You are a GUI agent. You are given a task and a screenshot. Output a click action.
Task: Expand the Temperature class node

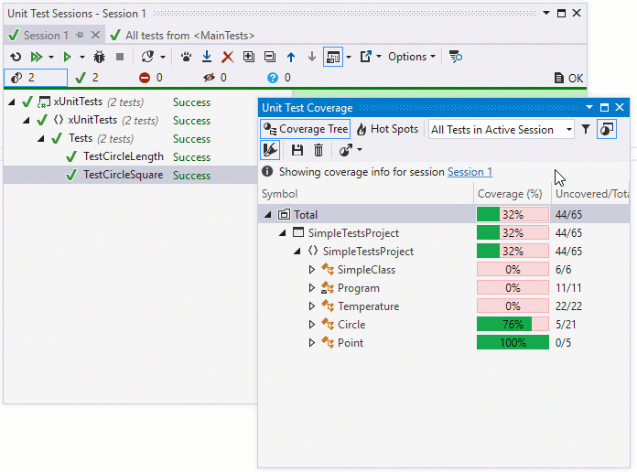click(311, 306)
